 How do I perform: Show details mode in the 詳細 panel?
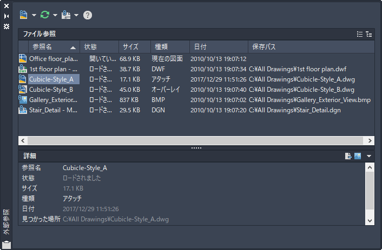pyautogui.click(x=348, y=156)
